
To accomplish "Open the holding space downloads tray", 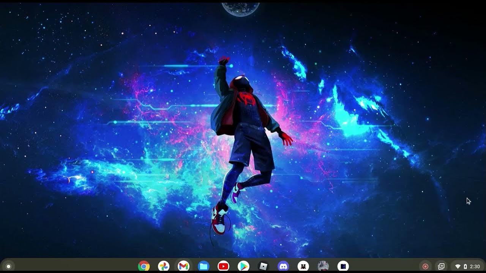I will click(x=441, y=266).
